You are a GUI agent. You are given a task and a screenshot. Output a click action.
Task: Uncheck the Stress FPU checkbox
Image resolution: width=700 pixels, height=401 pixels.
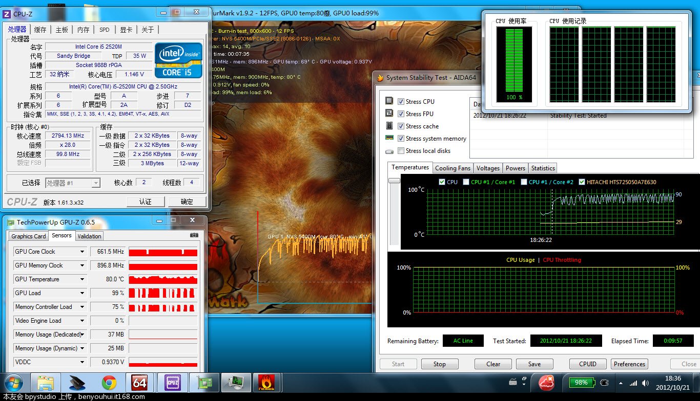tap(401, 114)
